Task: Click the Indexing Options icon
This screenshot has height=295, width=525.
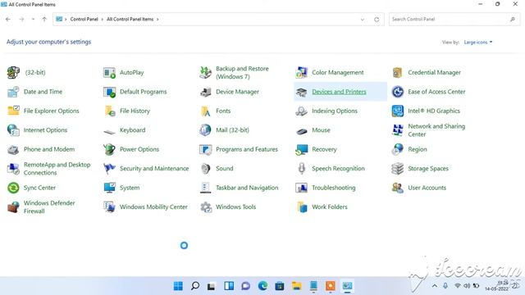Action: point(301,111)
